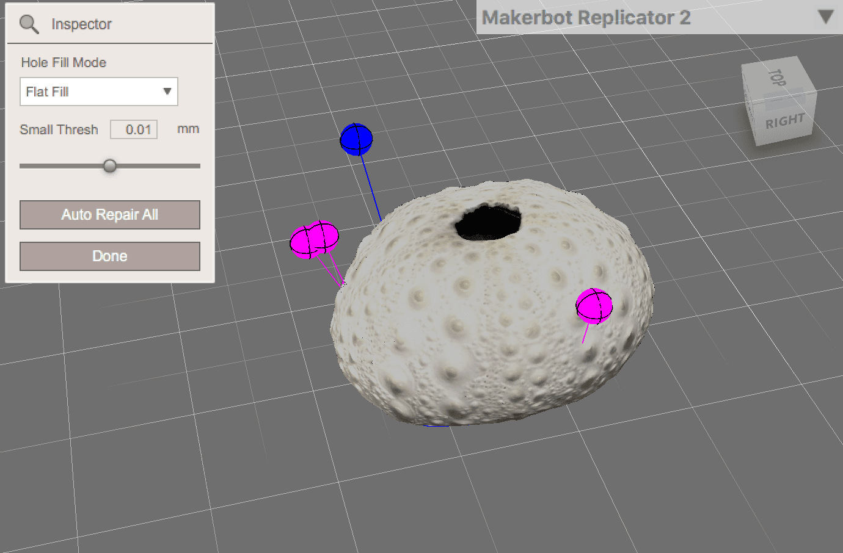Click the Small Thresh slider handle
The image size is (843, 553).
(110, 165)
